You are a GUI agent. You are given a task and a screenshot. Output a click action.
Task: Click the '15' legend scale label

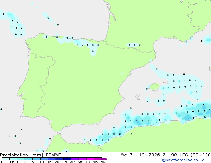(x=49, y=162)
